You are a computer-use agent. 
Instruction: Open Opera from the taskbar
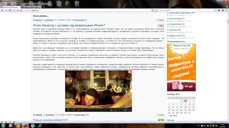25,126
